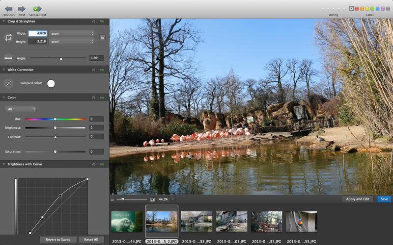Toggle Crop & Straighten on/off indicator

click(x=102, y=22)
